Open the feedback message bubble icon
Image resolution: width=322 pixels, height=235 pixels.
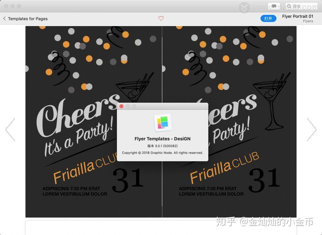[x=274, y=6]
